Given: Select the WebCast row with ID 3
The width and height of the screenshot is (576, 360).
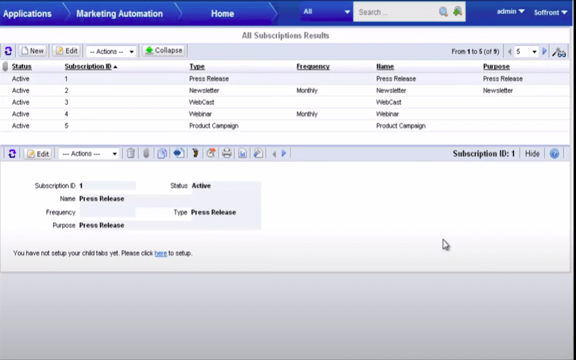Looking at the screenshot, I should coord(285,102).
